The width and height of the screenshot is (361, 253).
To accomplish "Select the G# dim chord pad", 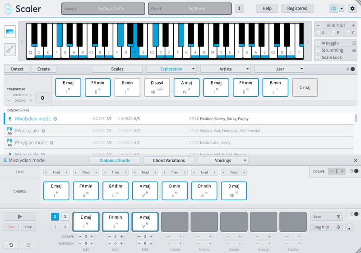I will tap(116, 191).
